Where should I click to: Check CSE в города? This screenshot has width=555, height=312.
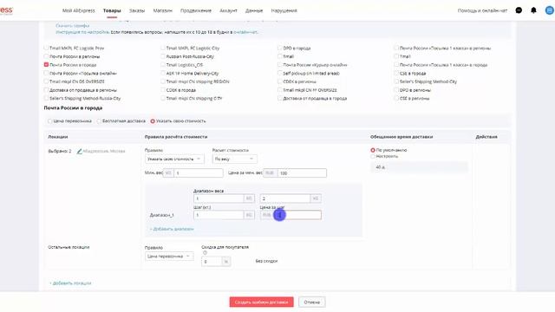pyautogui.click(x=396, y=73)
